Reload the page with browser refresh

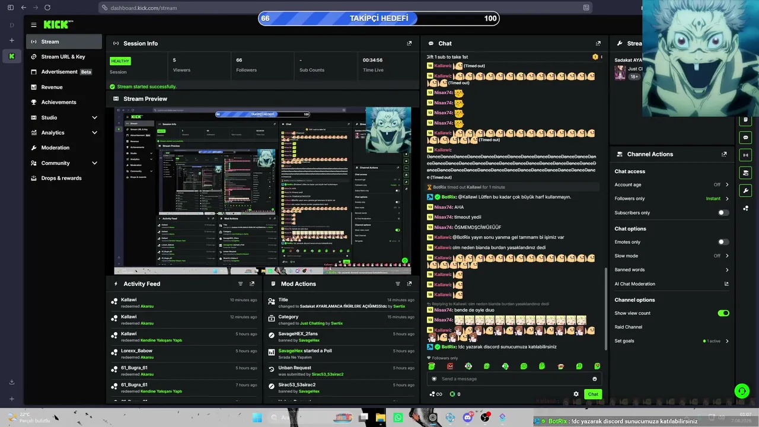47,8
